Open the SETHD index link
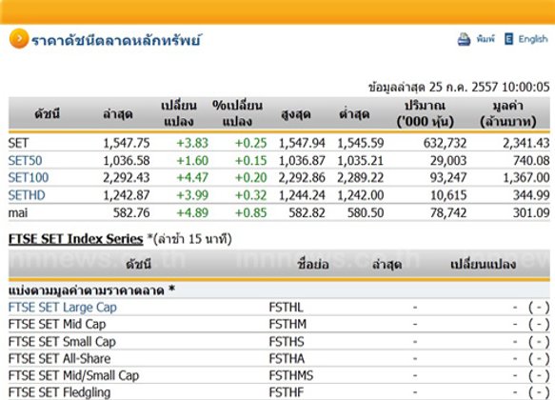Screen dimensions: 555x400 coord(27,195)
